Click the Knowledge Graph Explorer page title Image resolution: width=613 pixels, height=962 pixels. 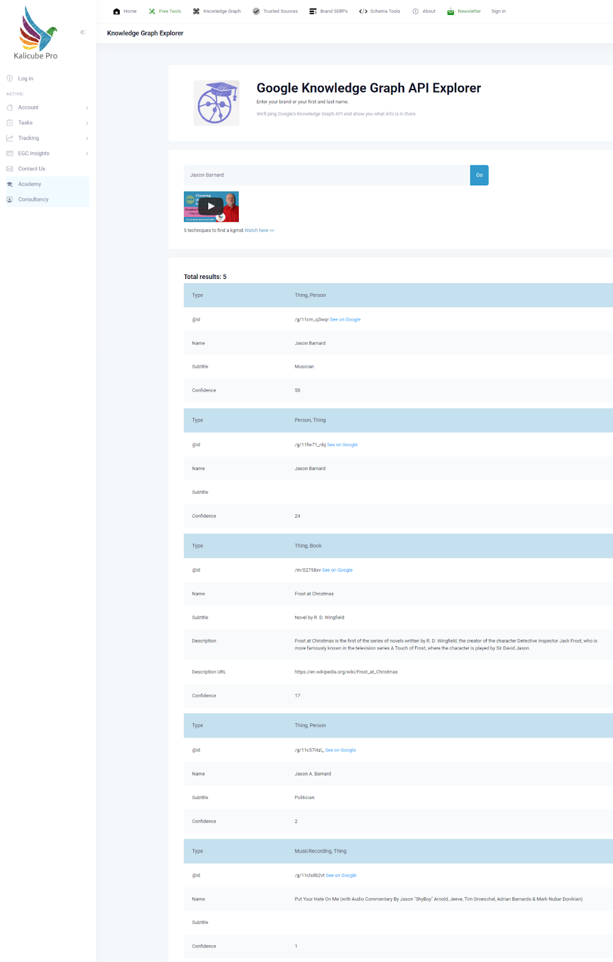pos(145,33)
